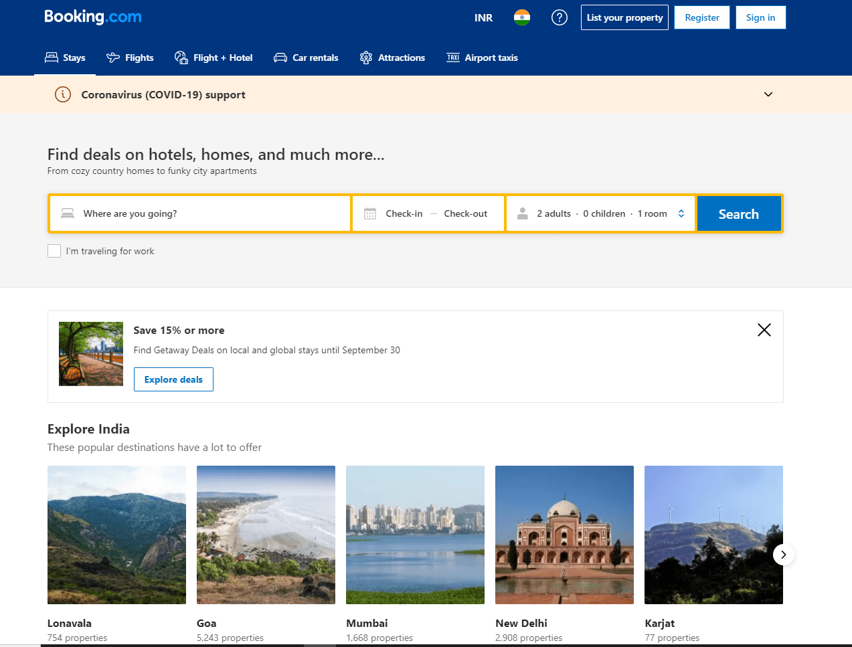Image resolution: width=852 pixels, height=647 pixels.
Task: Click the Booking.com logo
Action: pyautogui.click(x=93, y=17)
